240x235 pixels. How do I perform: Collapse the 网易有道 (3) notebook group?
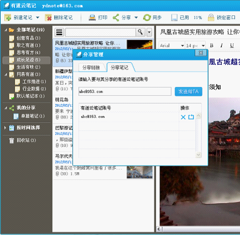click(6, 74)
